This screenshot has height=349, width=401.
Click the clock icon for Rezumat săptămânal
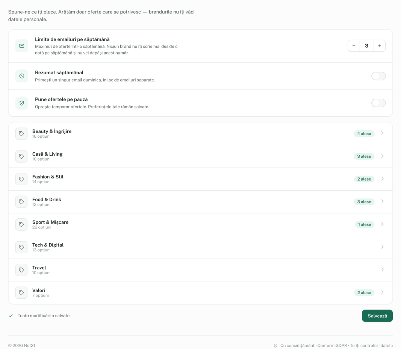(x=22, y=76)
